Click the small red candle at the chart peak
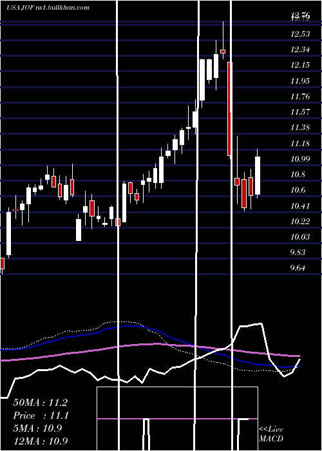The width and height of the screenshot is (322, 451). coord(223,51)
